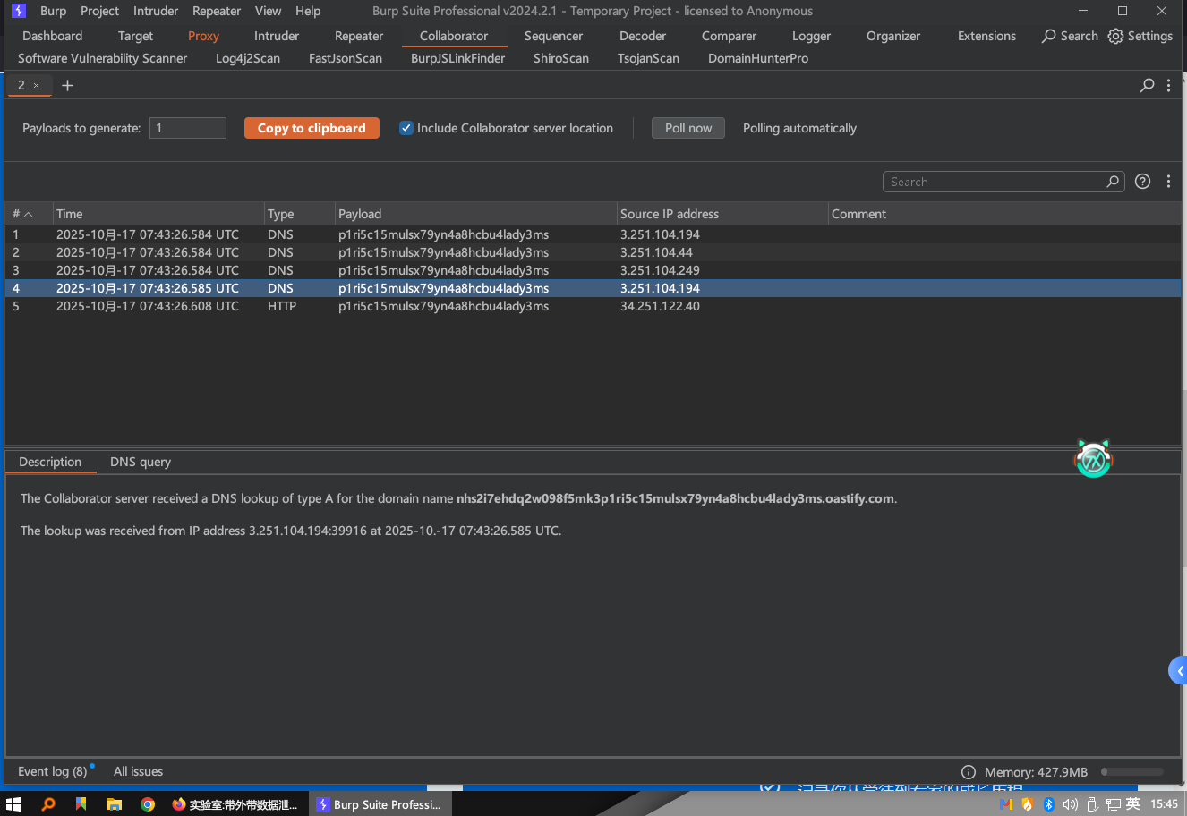
Task: Sort by the Time column header
Action: (158, 214)
